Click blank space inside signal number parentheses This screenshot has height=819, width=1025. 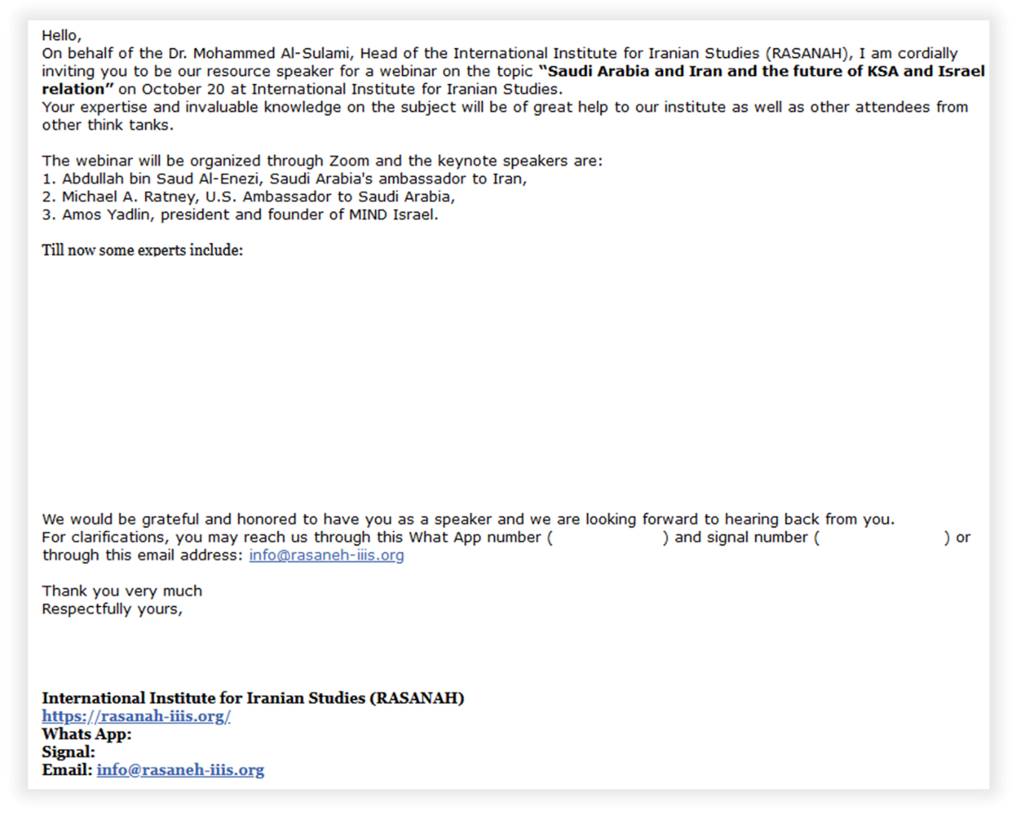pyautogui.click(x=882, y=537)
